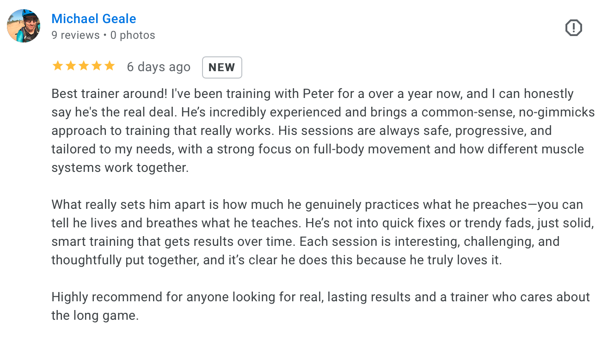
Task: Click the 'Best trainer around!' opening sentence
Action: pyautogui.click(x=110, y=94)
